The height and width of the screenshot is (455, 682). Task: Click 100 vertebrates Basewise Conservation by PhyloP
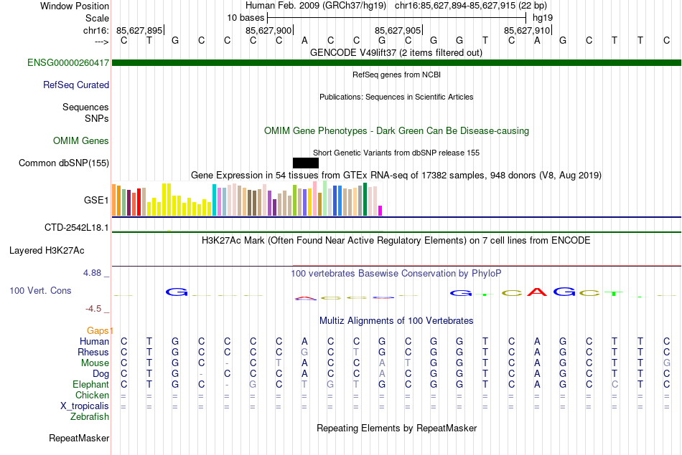tap(396, 273)
